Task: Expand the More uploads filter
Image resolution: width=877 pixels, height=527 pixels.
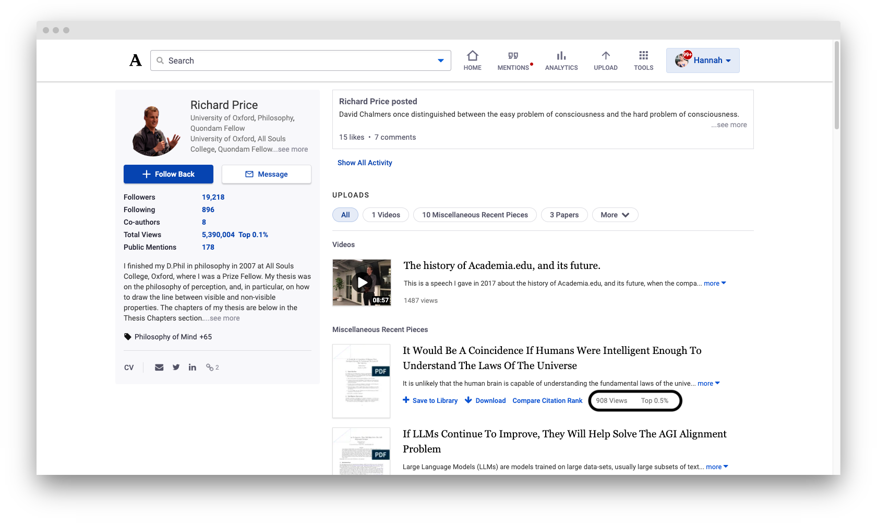Action: click(x=615, y=215)
